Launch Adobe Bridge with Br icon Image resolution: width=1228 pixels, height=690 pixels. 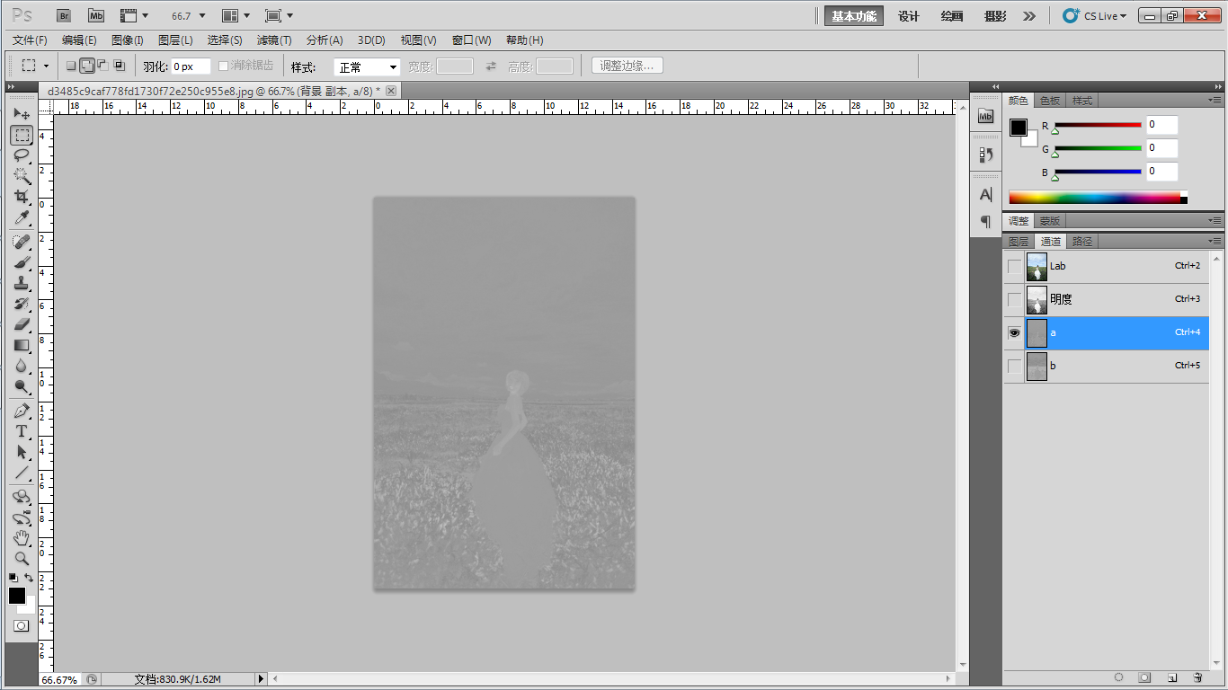[x=64, y=15]
